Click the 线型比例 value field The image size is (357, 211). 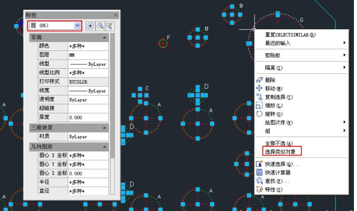coord(88,73)
